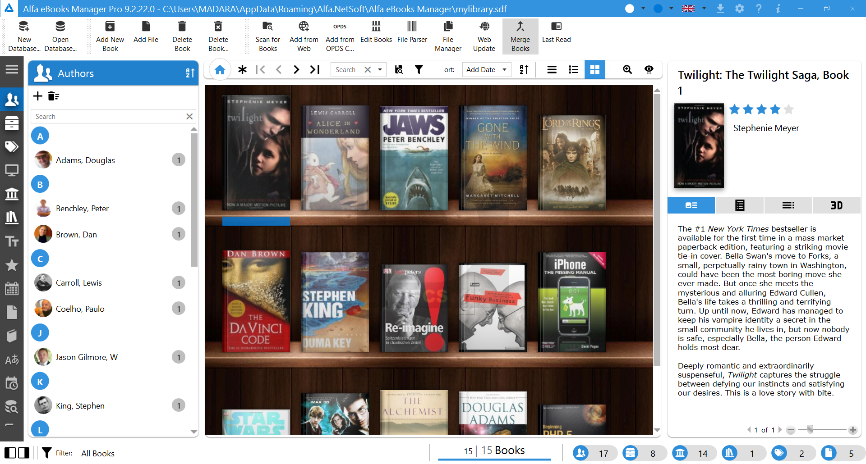Open File Manager
Viewport: 866px width, 464px height.
448,36
